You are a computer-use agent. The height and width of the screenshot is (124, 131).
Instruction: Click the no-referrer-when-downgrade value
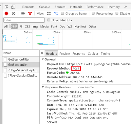[92, 81]
